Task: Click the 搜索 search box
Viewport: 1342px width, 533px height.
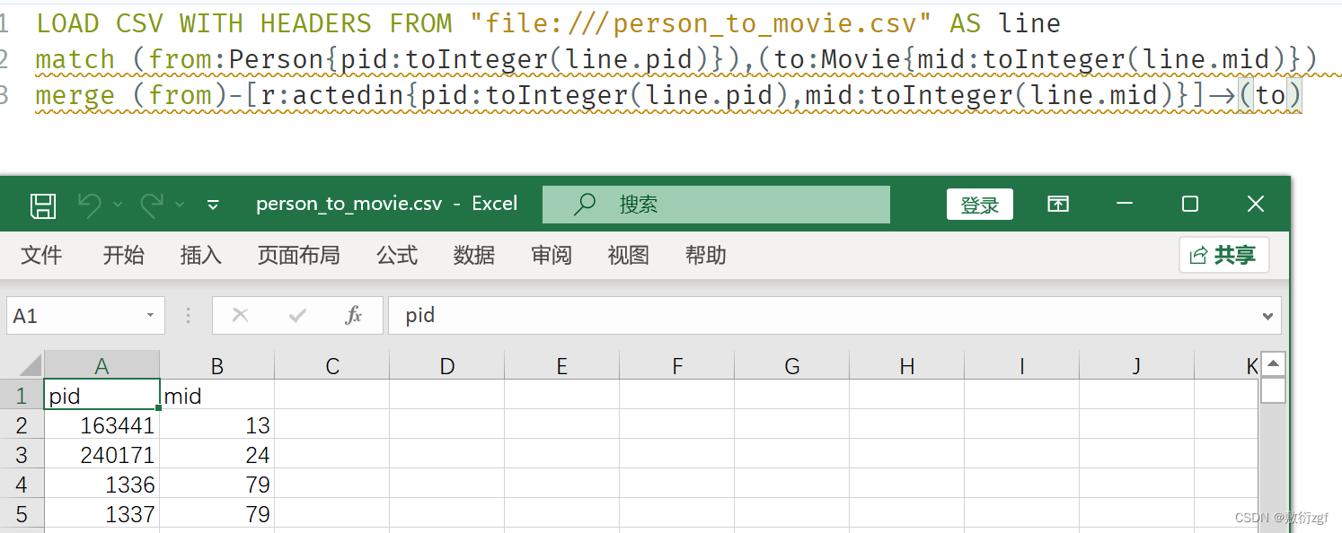Action: click(x=716, y=205)
